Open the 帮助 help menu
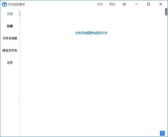The image size is (168, 137). coord(112,4)
